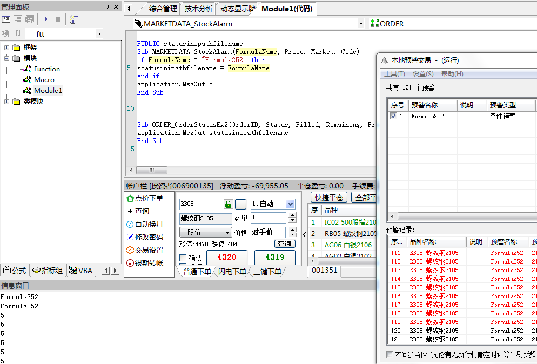
Task: Click the red 4320 price button
Action: pos(227,257)
